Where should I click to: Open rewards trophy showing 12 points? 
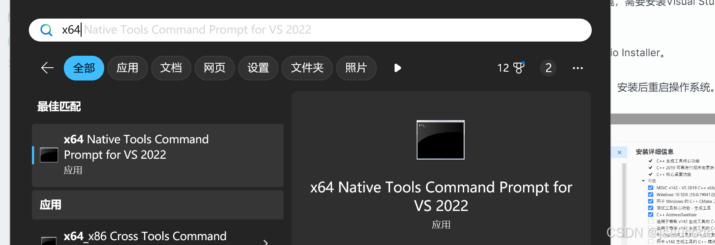point(511,68)
